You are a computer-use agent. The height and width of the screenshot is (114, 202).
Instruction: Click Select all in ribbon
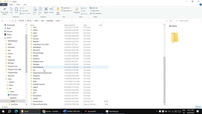94,8
